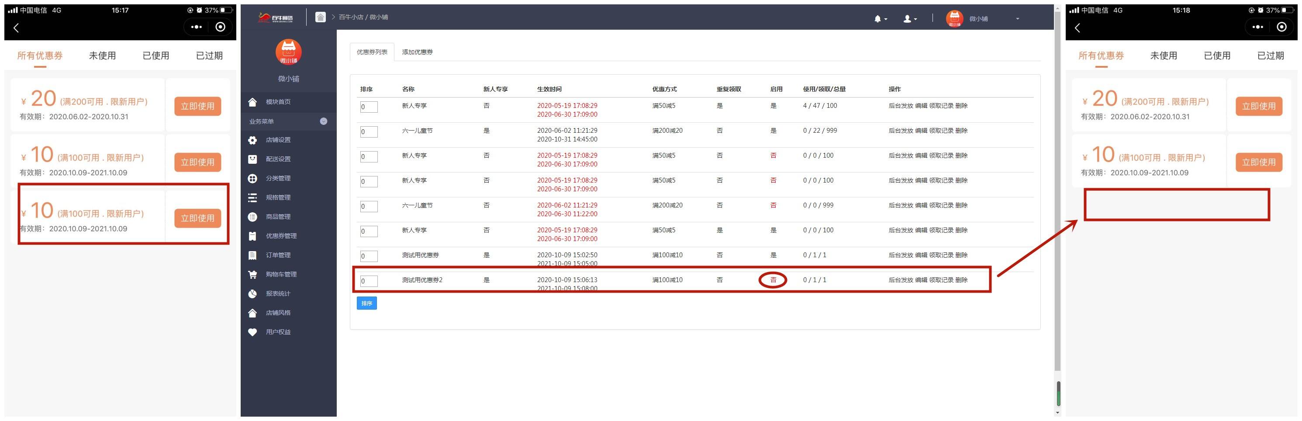Open 已过期 tab in 15:18 phone
1302x421 pixels.
1271,55
